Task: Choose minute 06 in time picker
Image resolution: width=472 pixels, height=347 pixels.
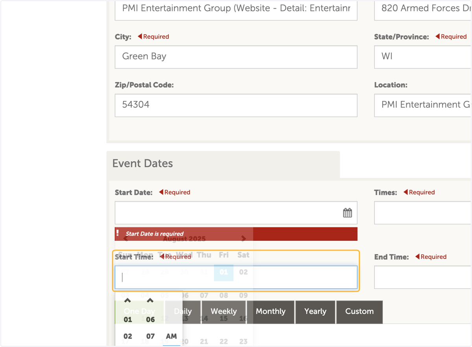Action: (150, 319)
